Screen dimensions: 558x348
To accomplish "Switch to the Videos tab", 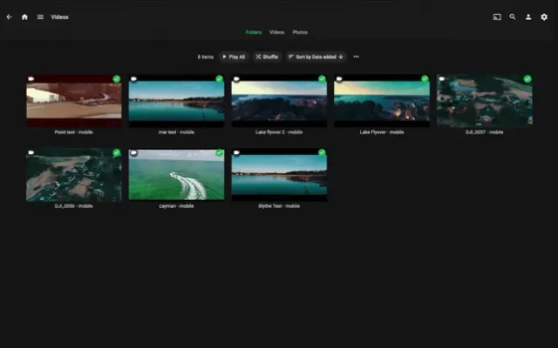I will point(276,32).
